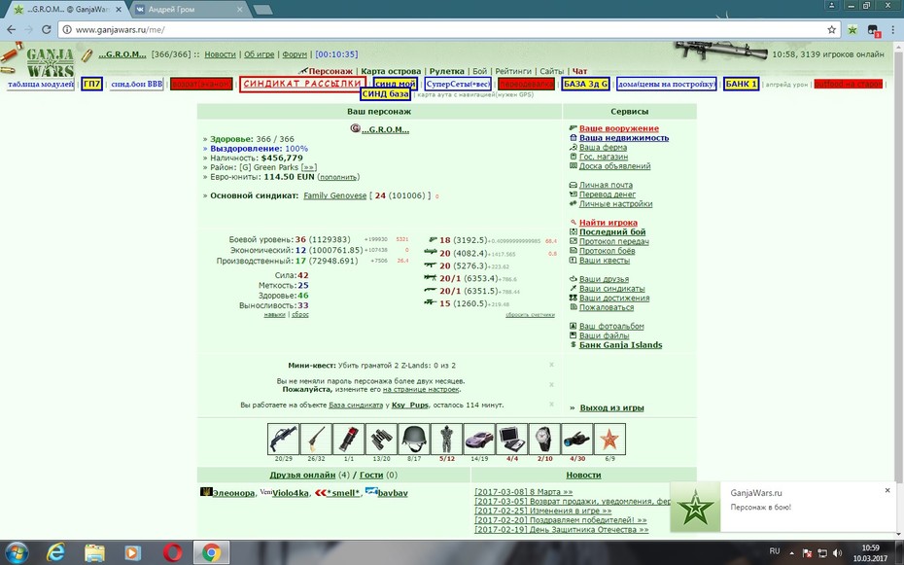Viewport: 904px width, 565px height.
Task: Open the green helmet item slot
Action: click(414, 439)
